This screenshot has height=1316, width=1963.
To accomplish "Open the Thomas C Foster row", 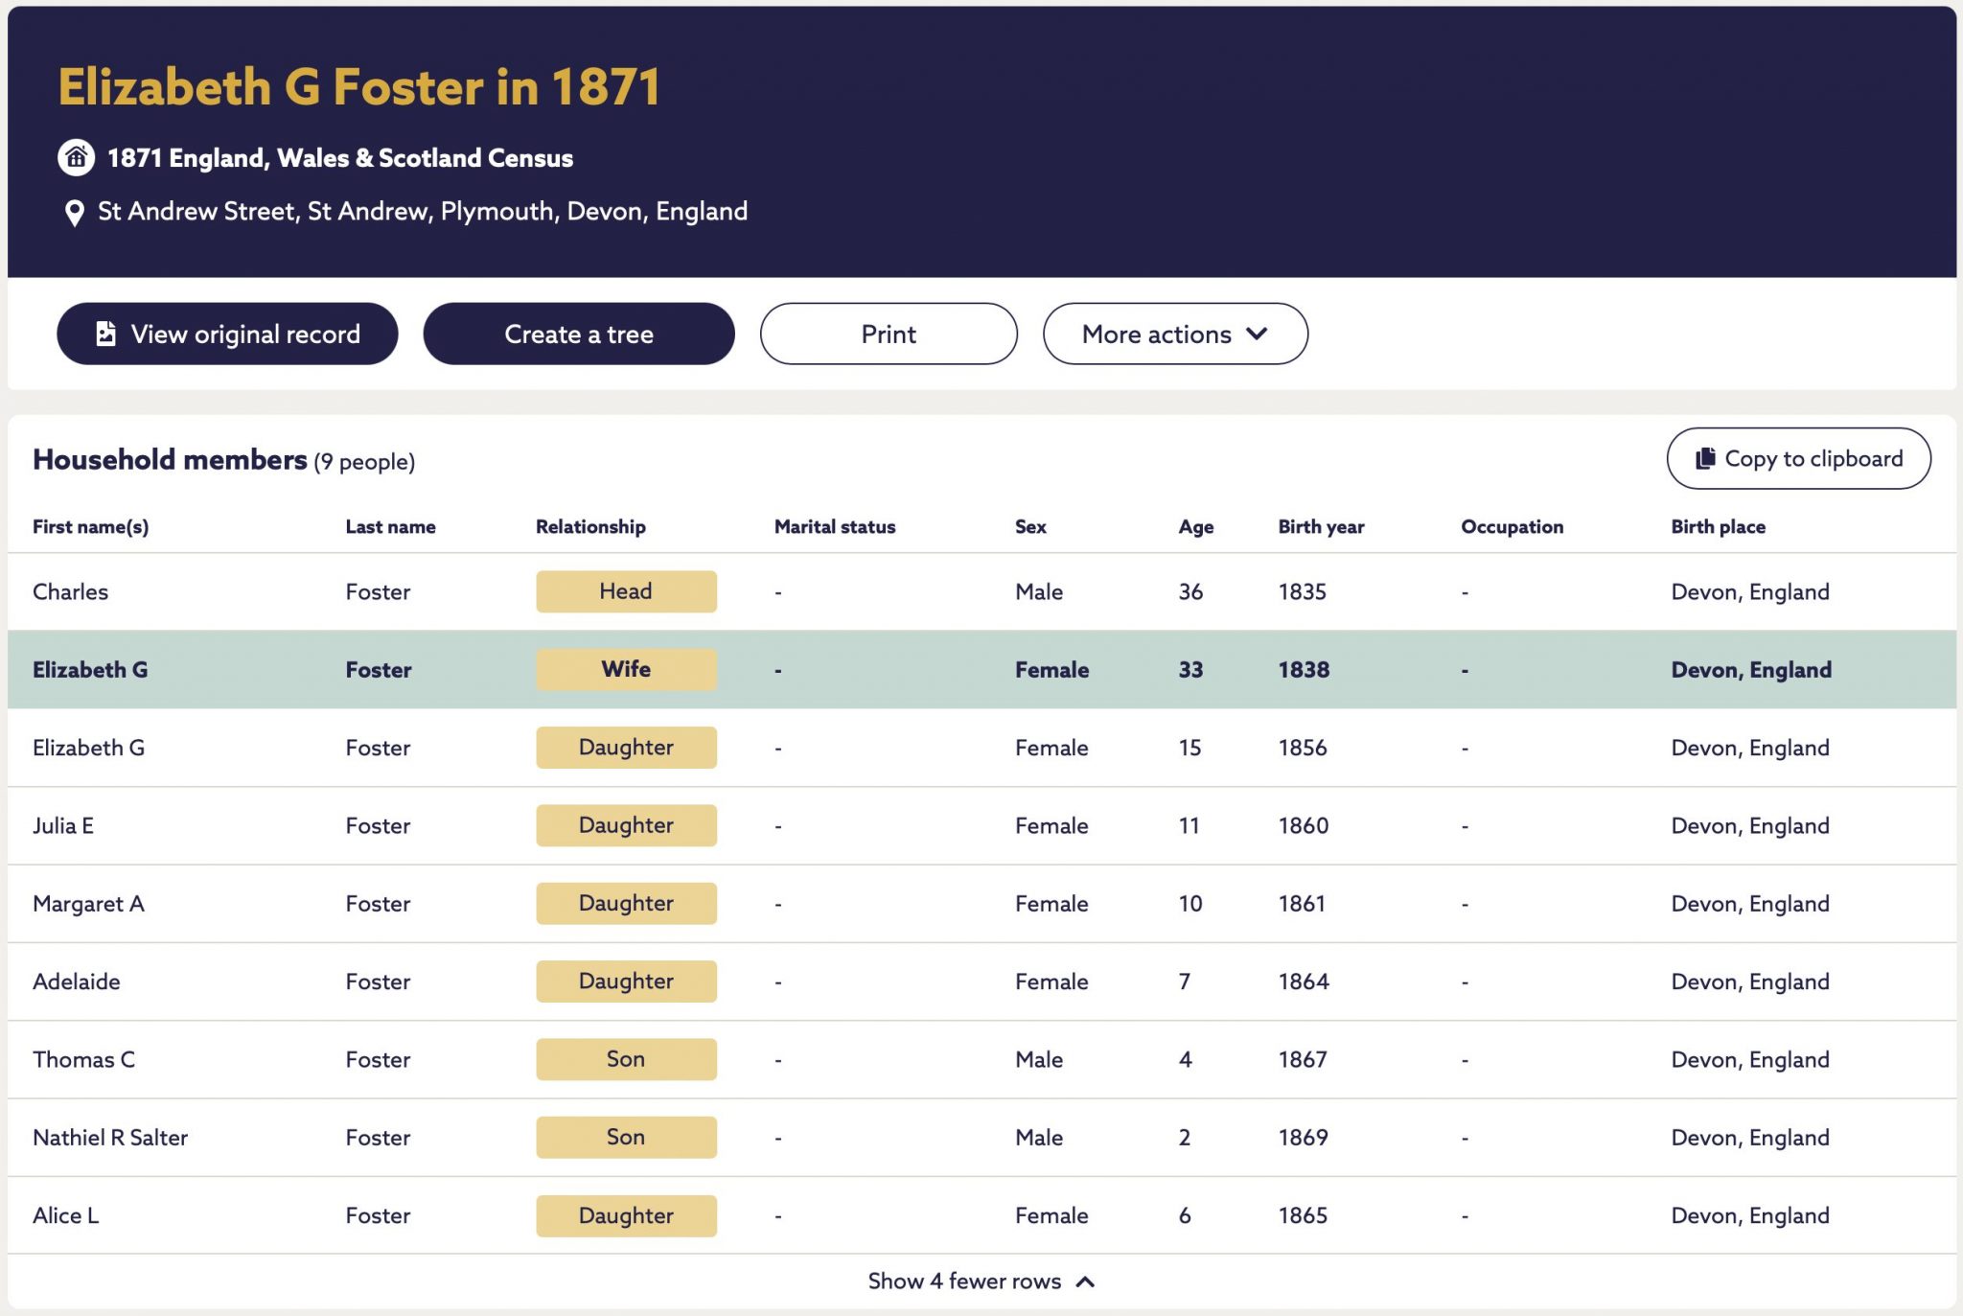I will [981, 1059].
